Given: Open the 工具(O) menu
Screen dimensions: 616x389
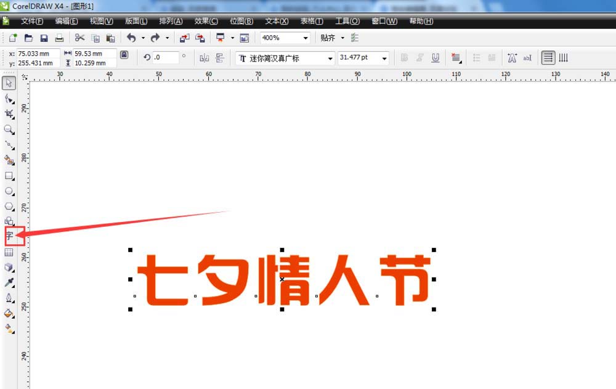Looking at the screenshot, I should tap(347, 21).
